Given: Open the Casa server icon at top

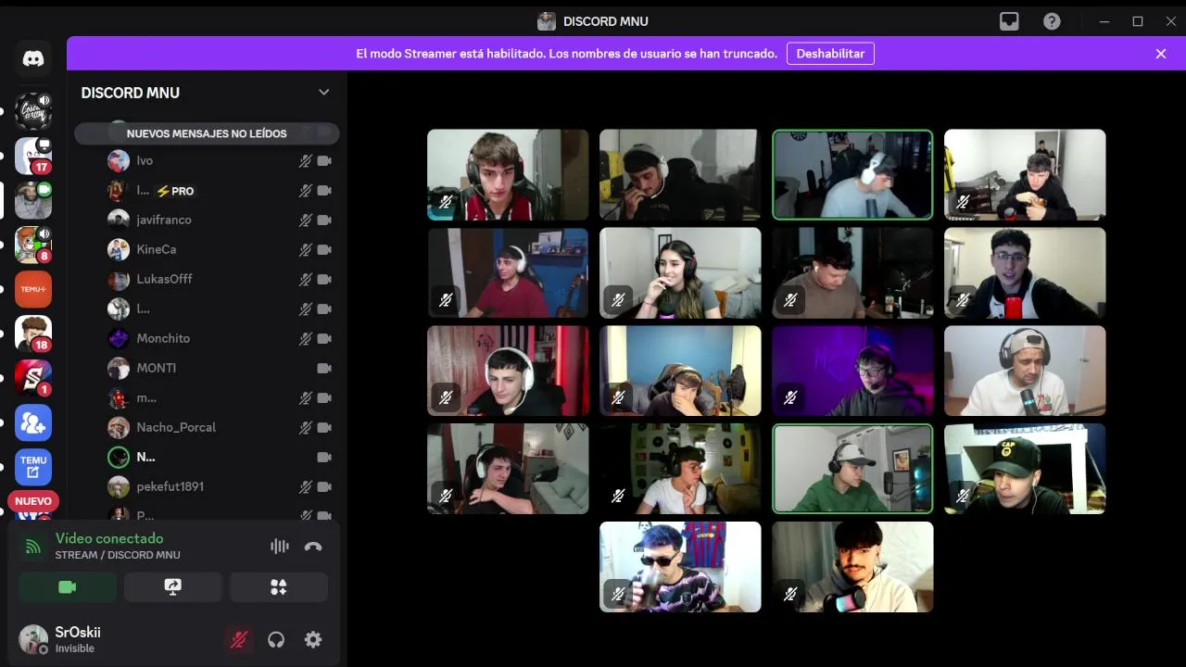Looking at the screenshot, I should click(x=33, y=111).
